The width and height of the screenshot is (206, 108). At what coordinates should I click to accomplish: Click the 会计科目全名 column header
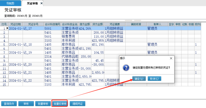(x=70, y=24)
